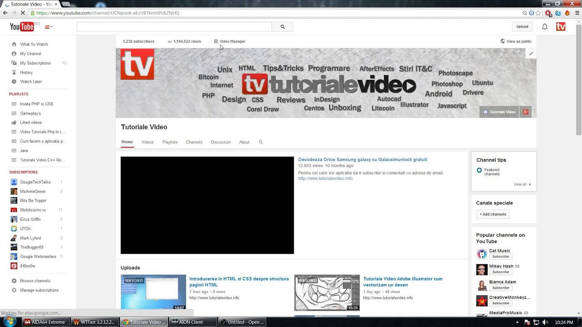Open the Windows Start button

click(10, 322)
